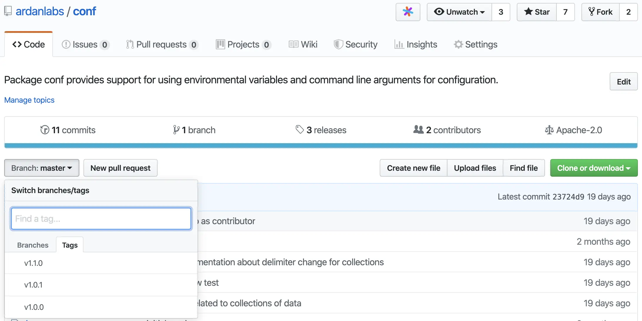The height and width of the screenshot is (321, 642).
Task: Open the 2 contributors link
Action: coord(447,130)
